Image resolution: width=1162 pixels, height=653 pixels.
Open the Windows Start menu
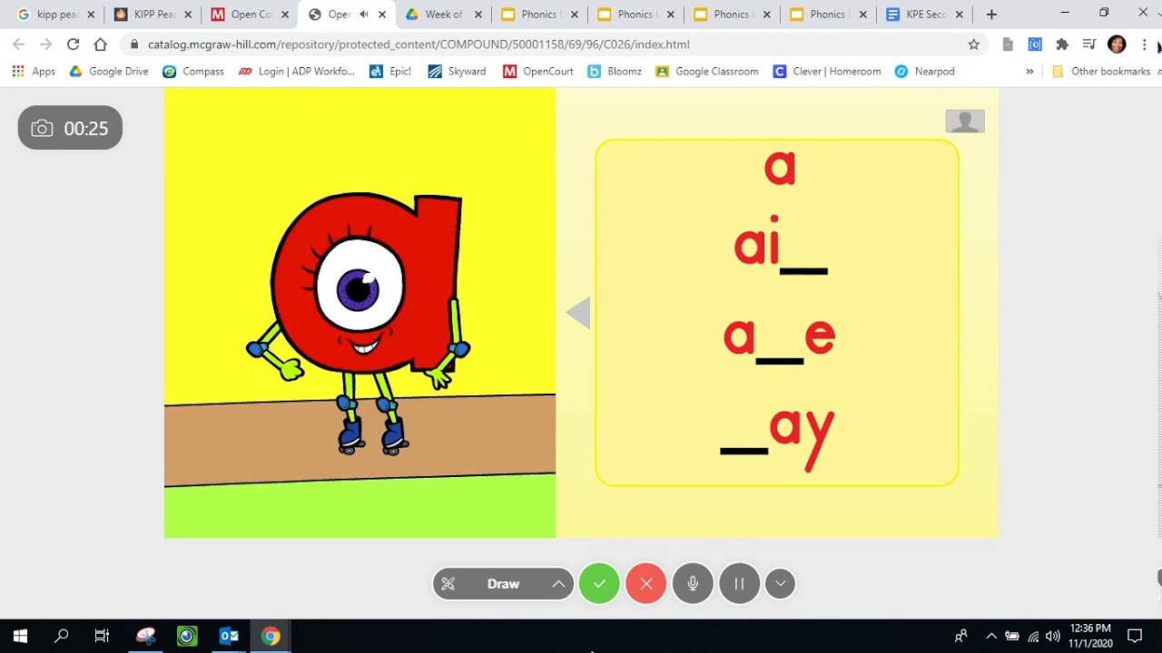point(20,636)
